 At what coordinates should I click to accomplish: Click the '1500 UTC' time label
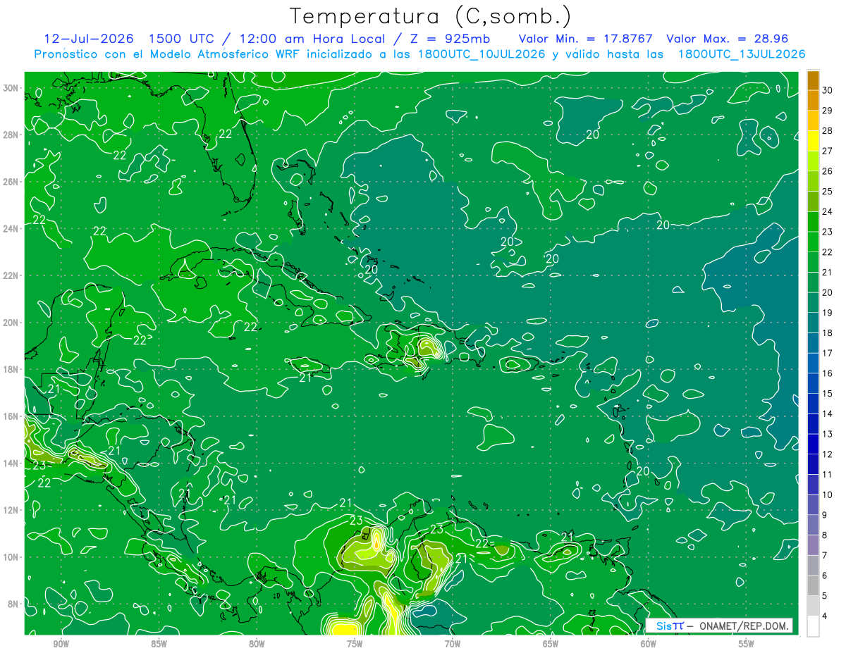point(182,39)
